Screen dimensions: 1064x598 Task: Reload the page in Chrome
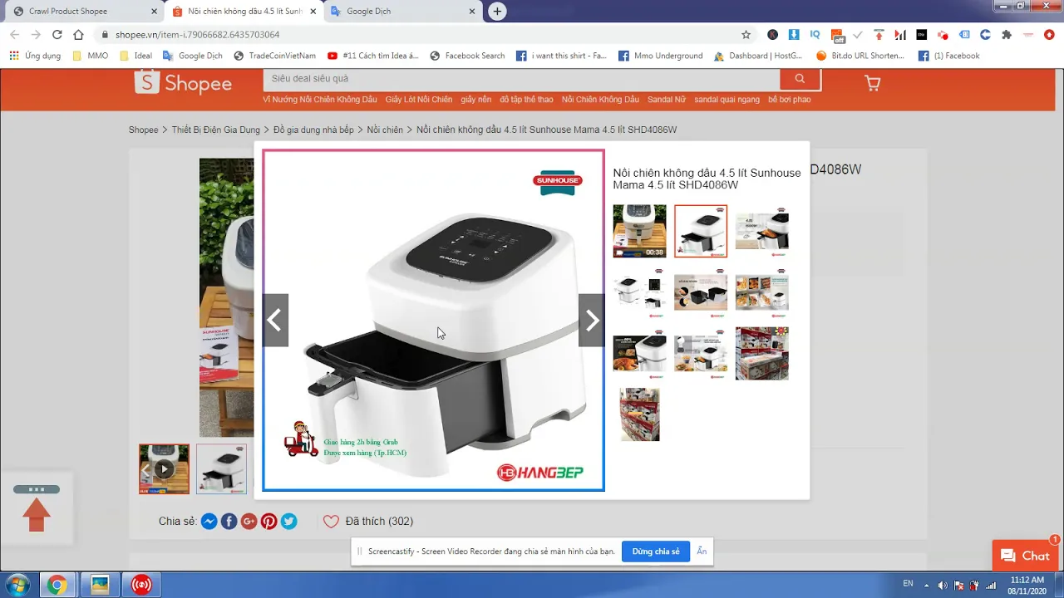coord(57,35)
